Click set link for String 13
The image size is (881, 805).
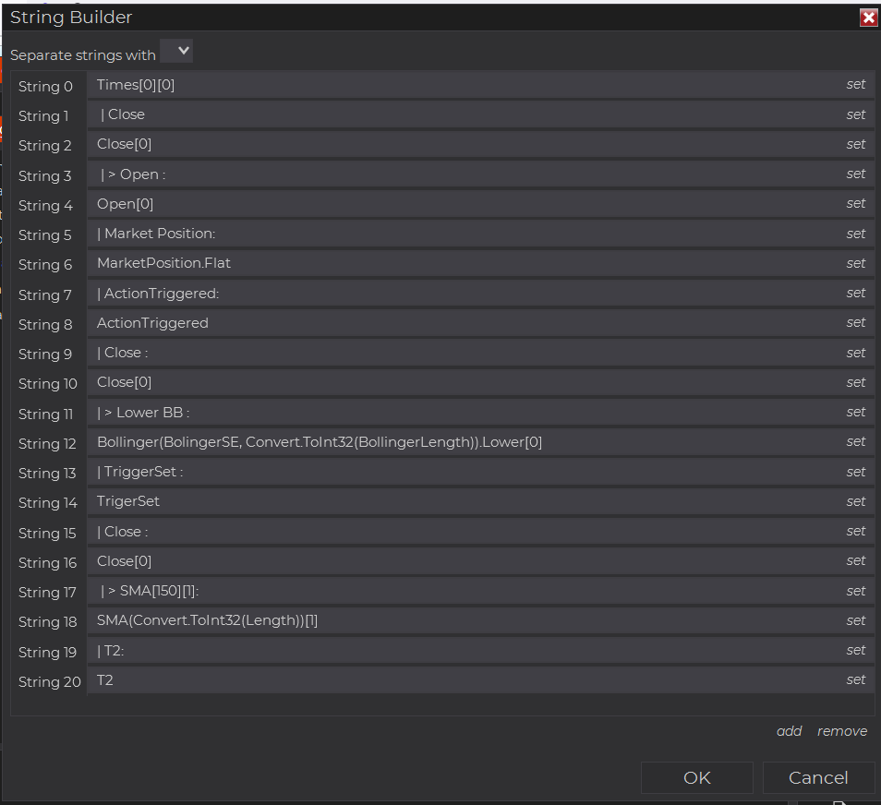pyautogui.click(x=856, y=472)
